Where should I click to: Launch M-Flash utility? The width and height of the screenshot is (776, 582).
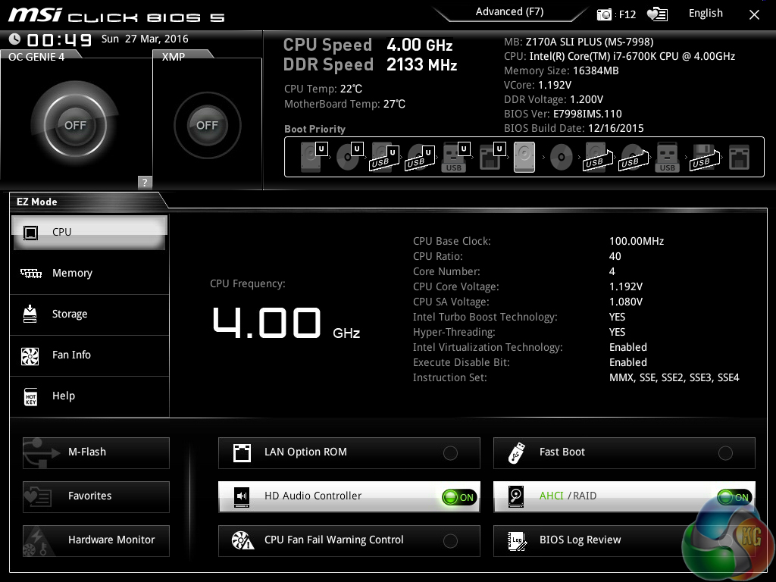(x=96, y=453)
